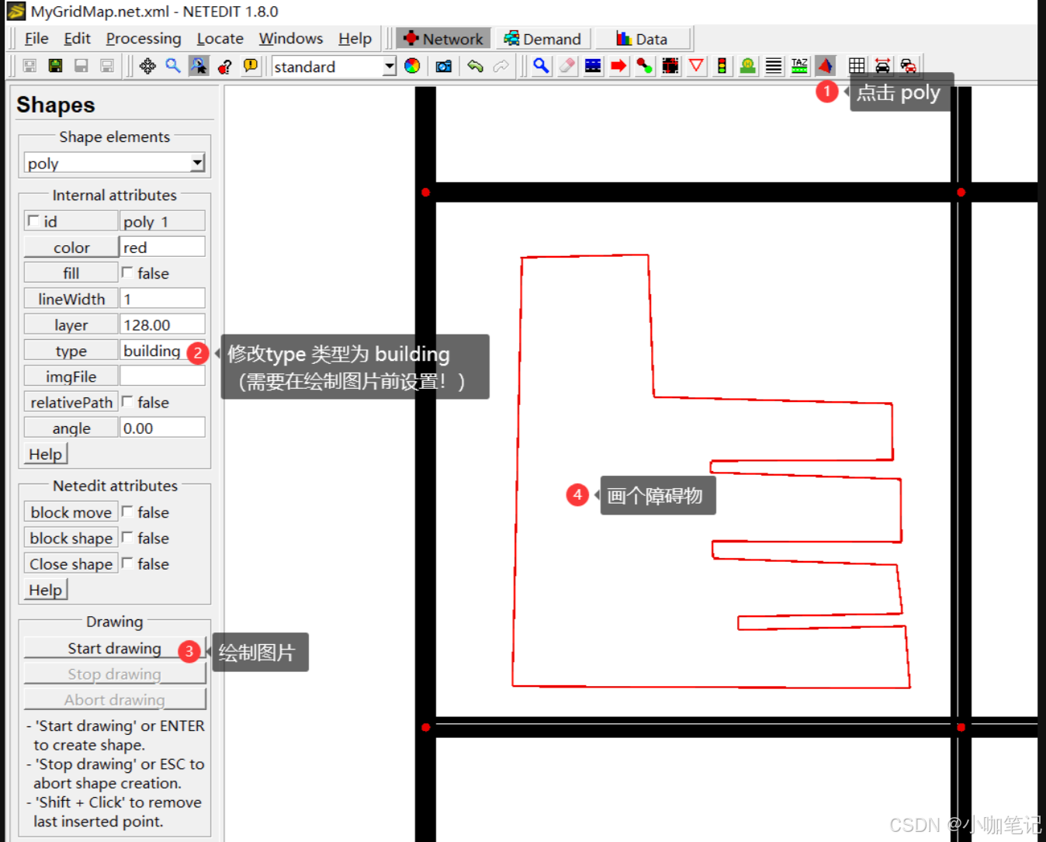Viewport: 1046px width, 842px height.
Task: Open the edge color wheel settings
Action: tap(412, 66)
